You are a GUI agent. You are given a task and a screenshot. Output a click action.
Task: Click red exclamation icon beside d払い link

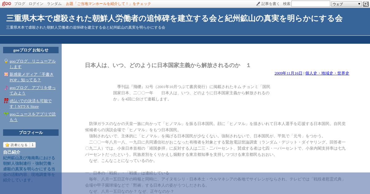[6, 101]
